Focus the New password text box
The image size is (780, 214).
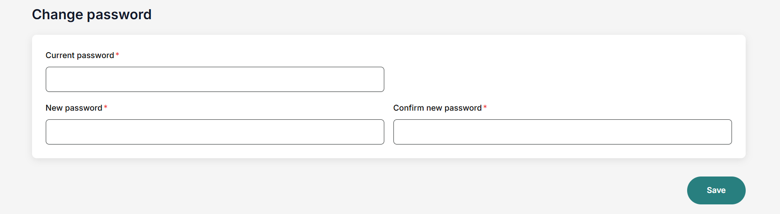point(215,132)
